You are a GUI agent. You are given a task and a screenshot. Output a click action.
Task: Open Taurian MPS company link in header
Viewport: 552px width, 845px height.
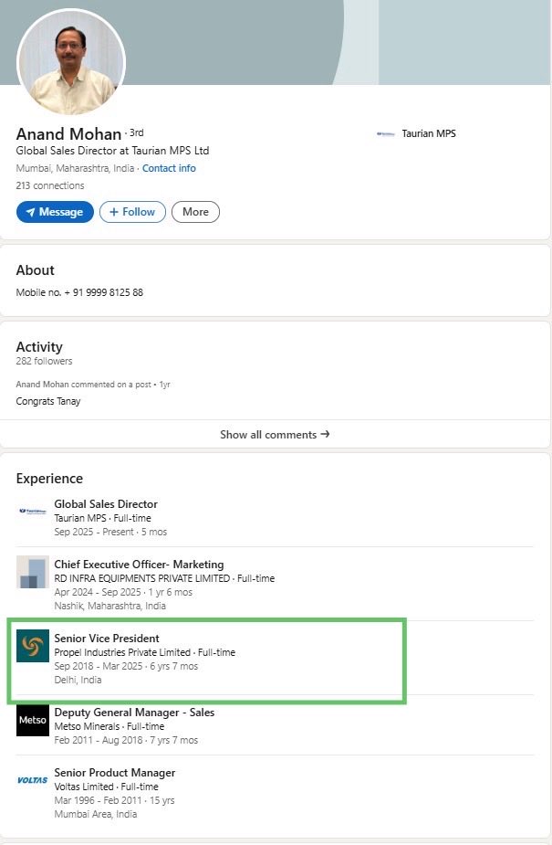point(429,133)
